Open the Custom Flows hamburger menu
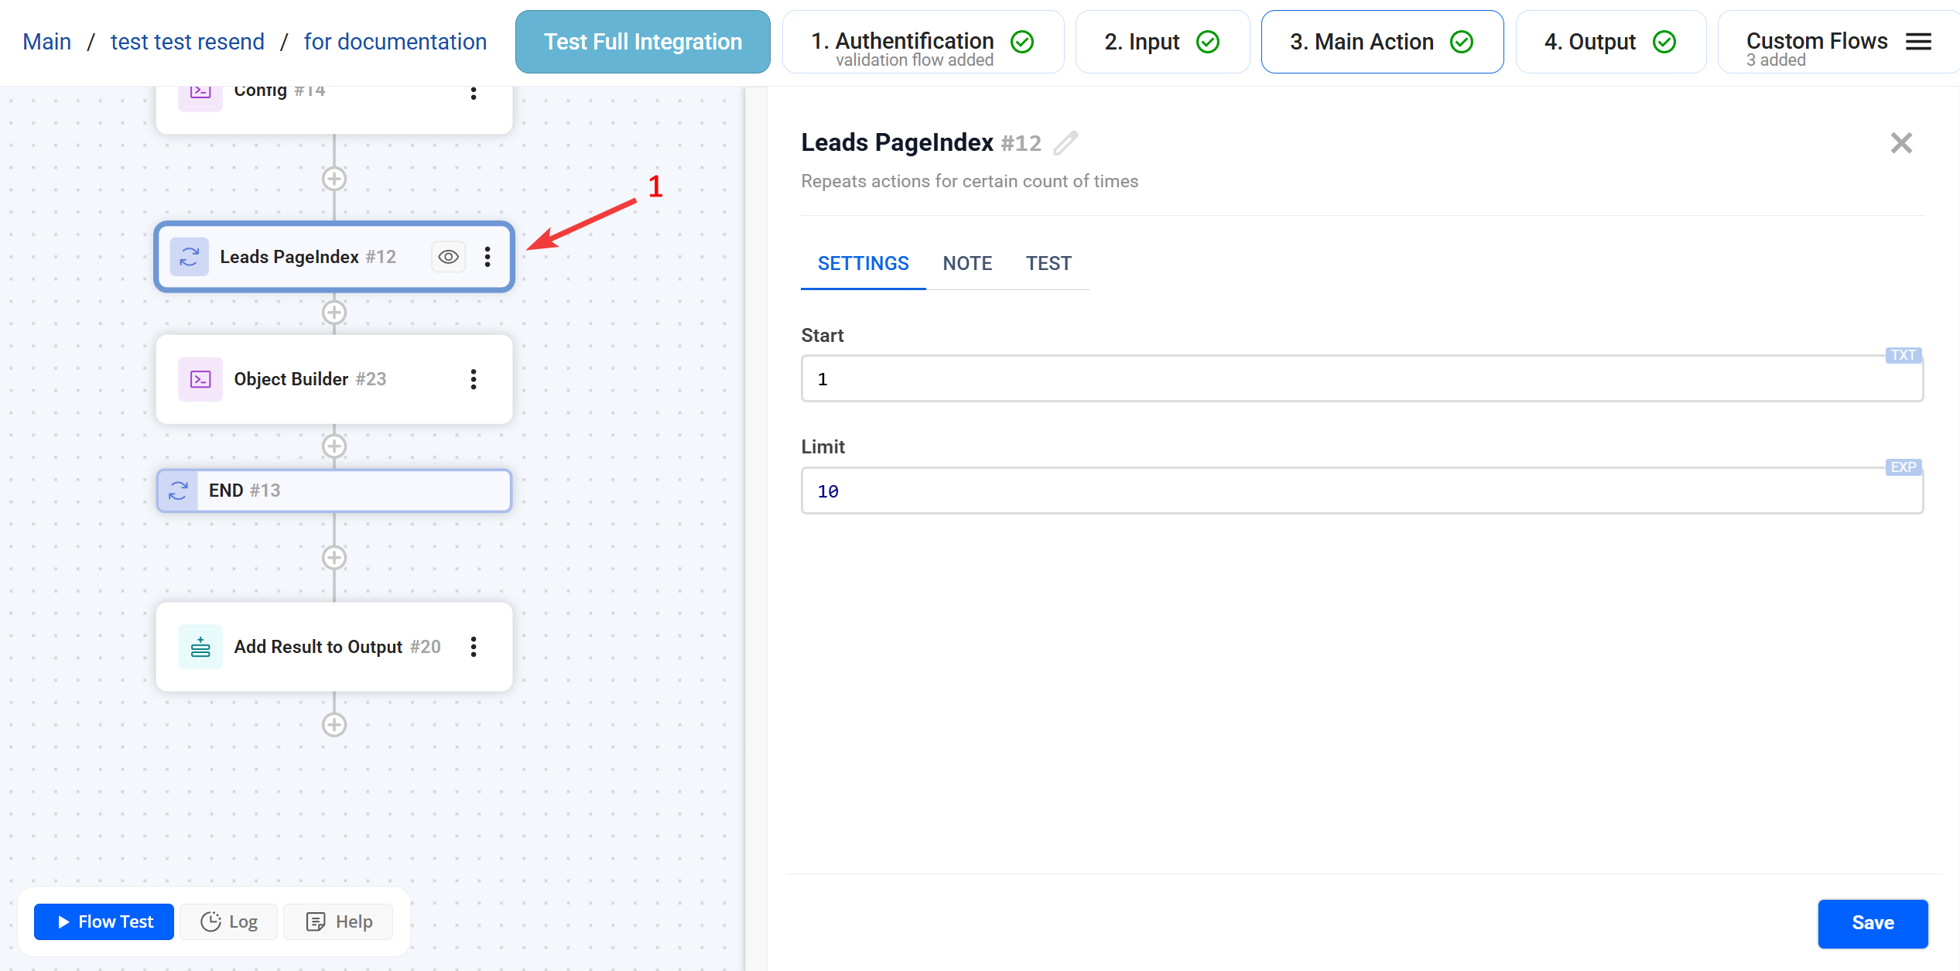The image size is (1960, 971). 1918,41
